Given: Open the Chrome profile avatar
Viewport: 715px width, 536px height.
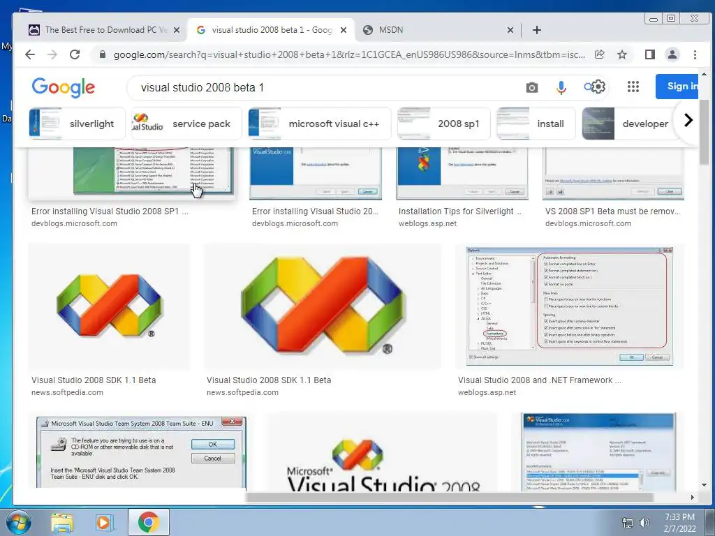Looking at the screenshot, I should [x=672, y=54].
